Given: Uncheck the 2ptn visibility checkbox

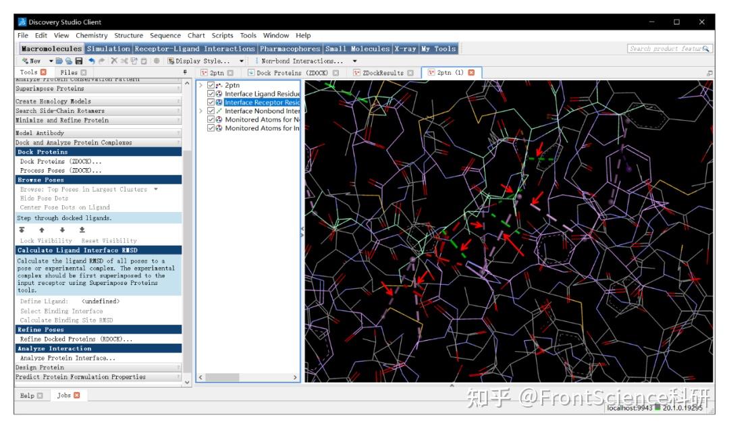Looking at the screenshot, I should [x=211, y=85].
